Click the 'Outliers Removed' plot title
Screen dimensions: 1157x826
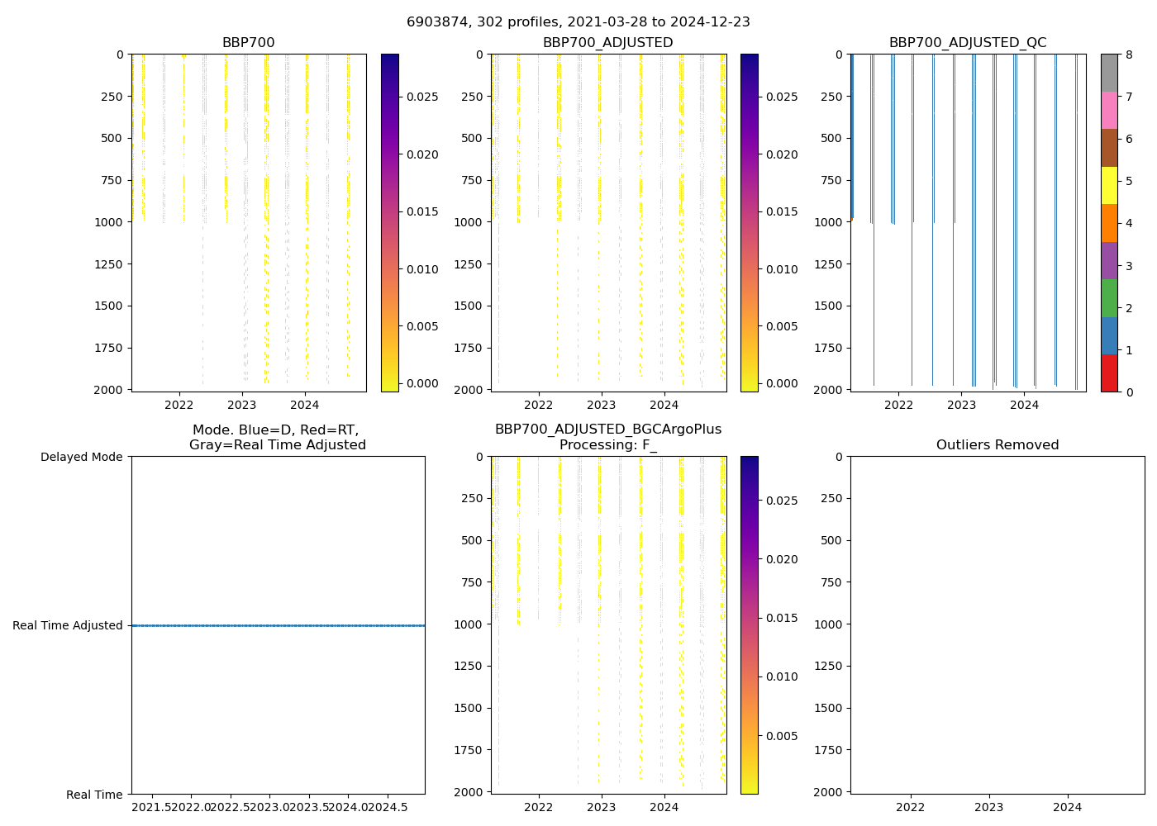[997, 445]
